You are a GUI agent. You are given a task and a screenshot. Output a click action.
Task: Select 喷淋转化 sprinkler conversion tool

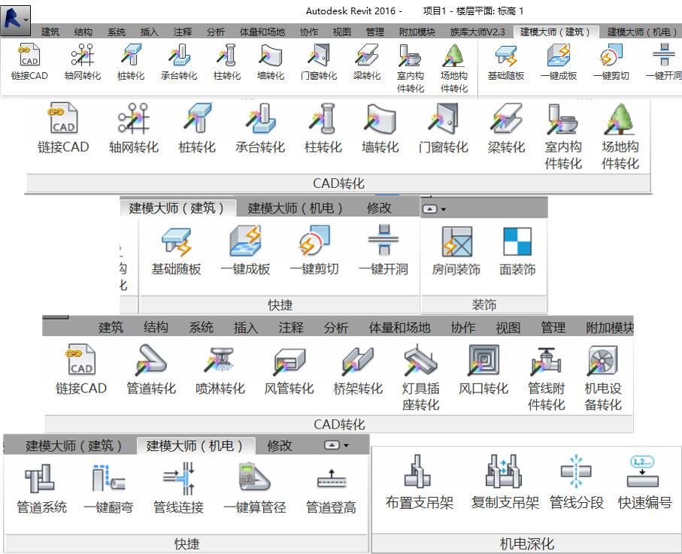(220, 370)
